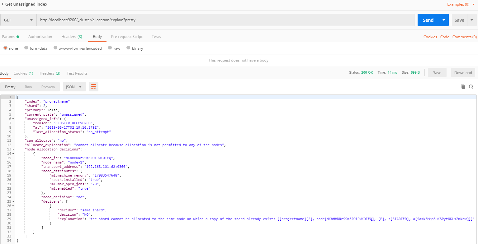The width and height of the screenshot is (478, 244).
Task: Open the JSON response format dropdown
Action: coord(74,87)
